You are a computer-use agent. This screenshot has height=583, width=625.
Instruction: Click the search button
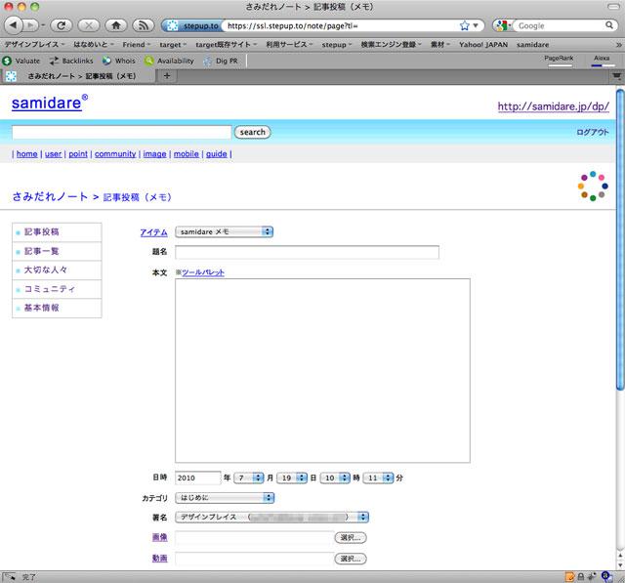tap(252, 132)
